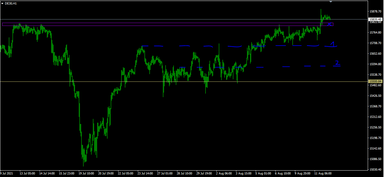Screen dimensions: 384x177
Task: Open the chart menu triangle beside DE30,H1
Action: (x=2, y=3)
